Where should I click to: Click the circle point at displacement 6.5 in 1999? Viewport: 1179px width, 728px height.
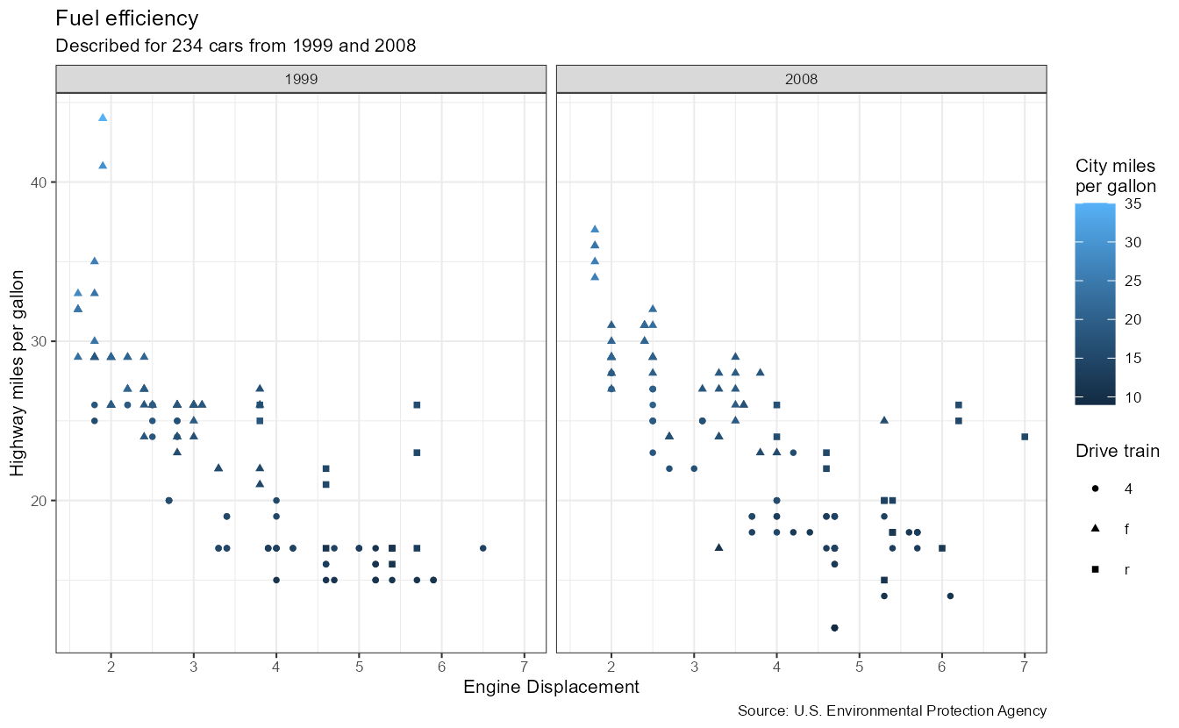[482, 548]
